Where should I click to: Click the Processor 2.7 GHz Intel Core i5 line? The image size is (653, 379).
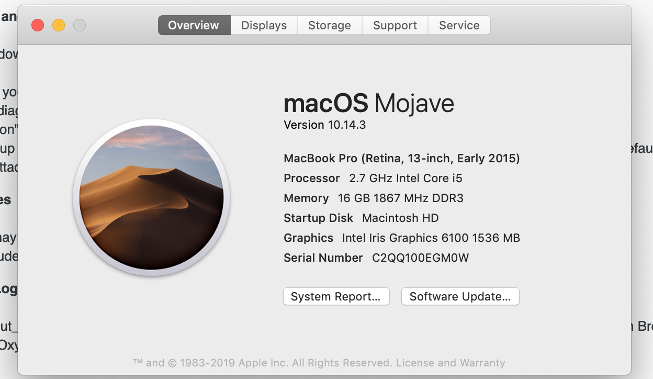tap(373, 178)
